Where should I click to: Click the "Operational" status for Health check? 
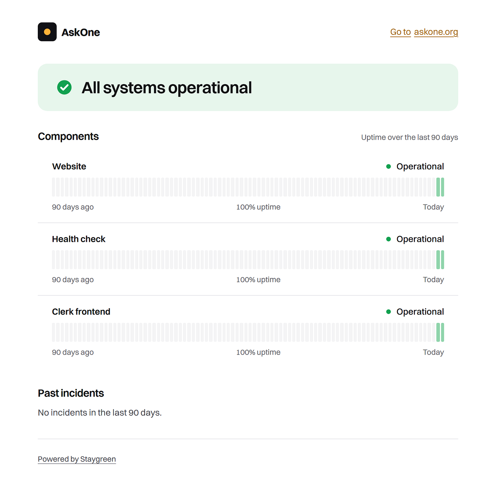tap(420, 239)
